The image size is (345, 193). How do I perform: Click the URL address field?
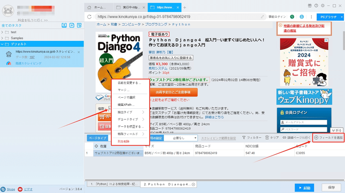(179, 17)
